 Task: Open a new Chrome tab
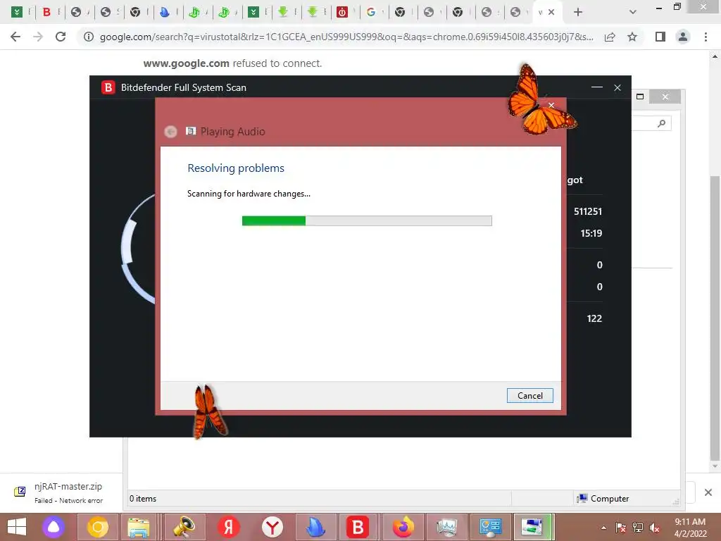[x=578, y=13]
